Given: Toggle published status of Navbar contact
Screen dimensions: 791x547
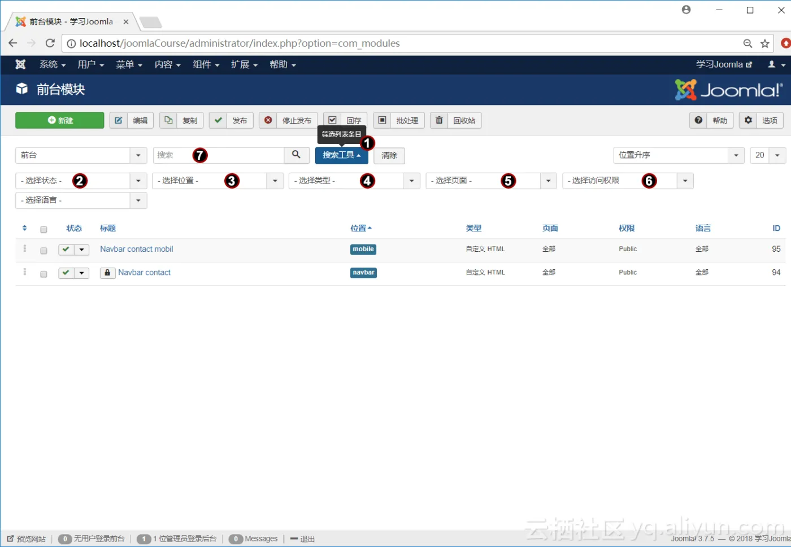Looking at the screenshot, I should (66, 273).
